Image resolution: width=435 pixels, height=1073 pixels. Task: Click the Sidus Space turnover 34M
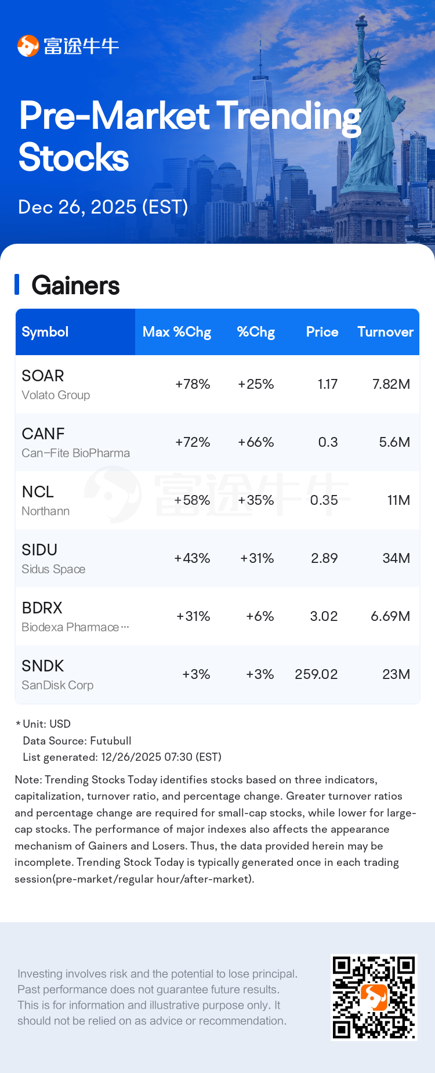pyautogui.click(x=396, y=558)
